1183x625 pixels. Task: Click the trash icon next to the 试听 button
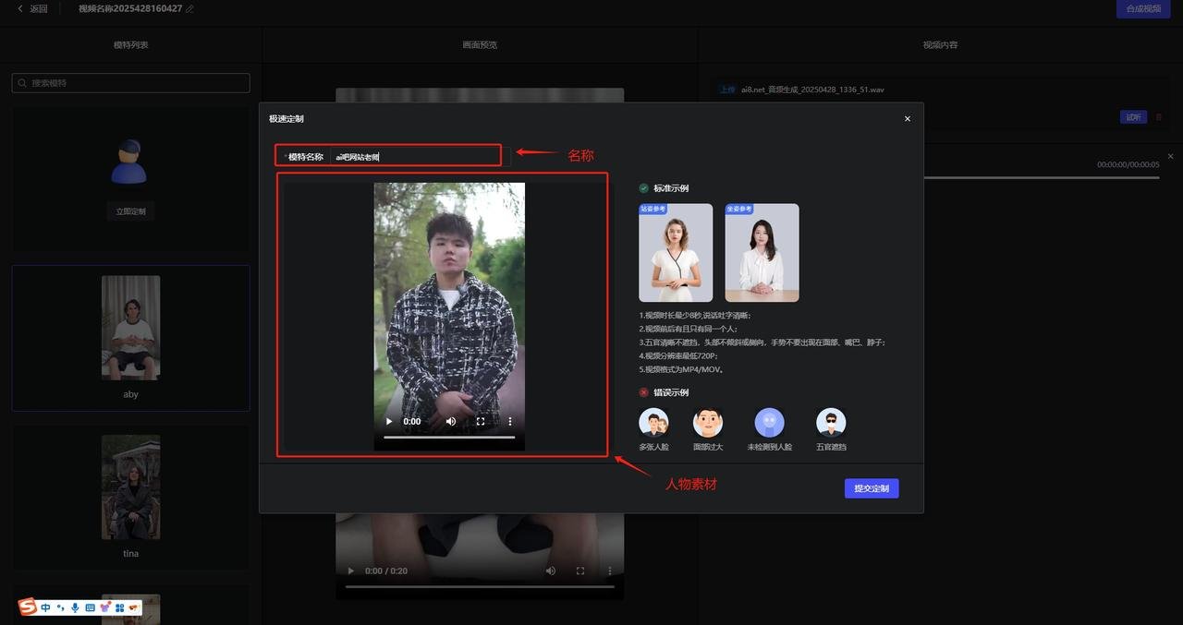(1158, 117)
